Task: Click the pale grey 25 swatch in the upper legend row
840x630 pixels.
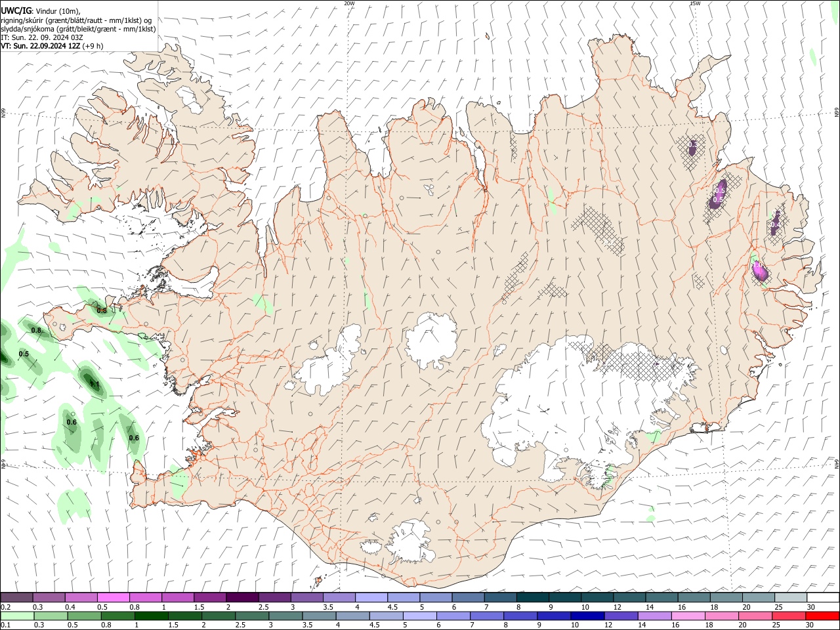Action: pos(790,597)
